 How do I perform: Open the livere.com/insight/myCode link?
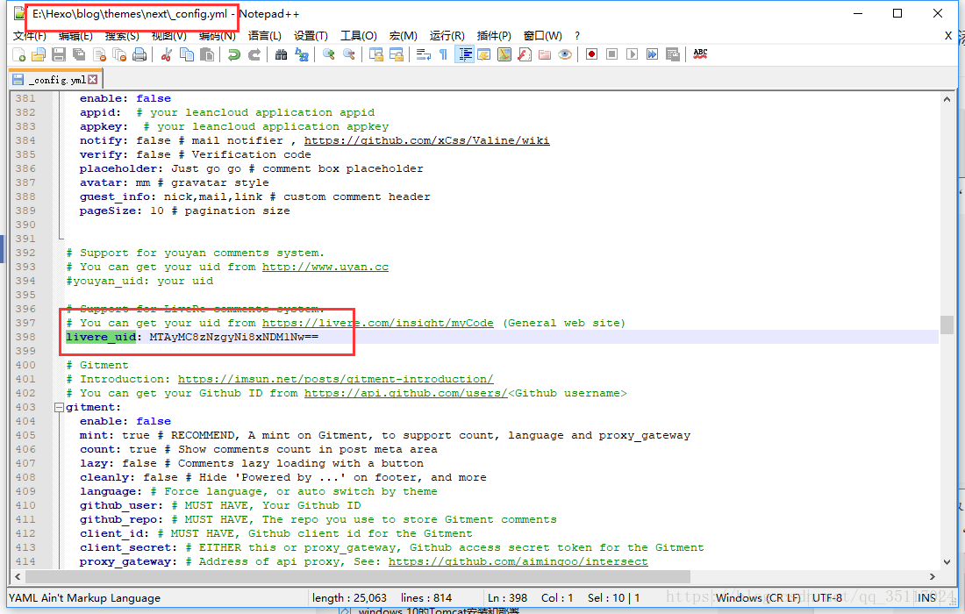378,323
